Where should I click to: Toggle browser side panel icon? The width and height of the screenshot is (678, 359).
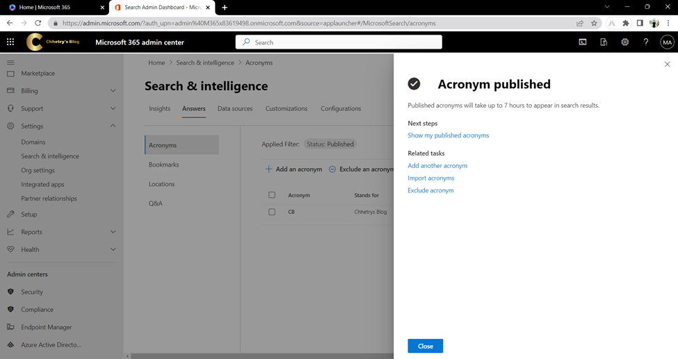640,24
